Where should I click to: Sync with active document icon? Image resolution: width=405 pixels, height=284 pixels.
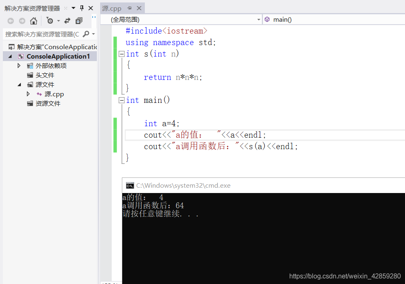click(67, 20)
